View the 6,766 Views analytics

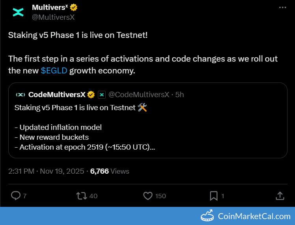tap(110, 171)
